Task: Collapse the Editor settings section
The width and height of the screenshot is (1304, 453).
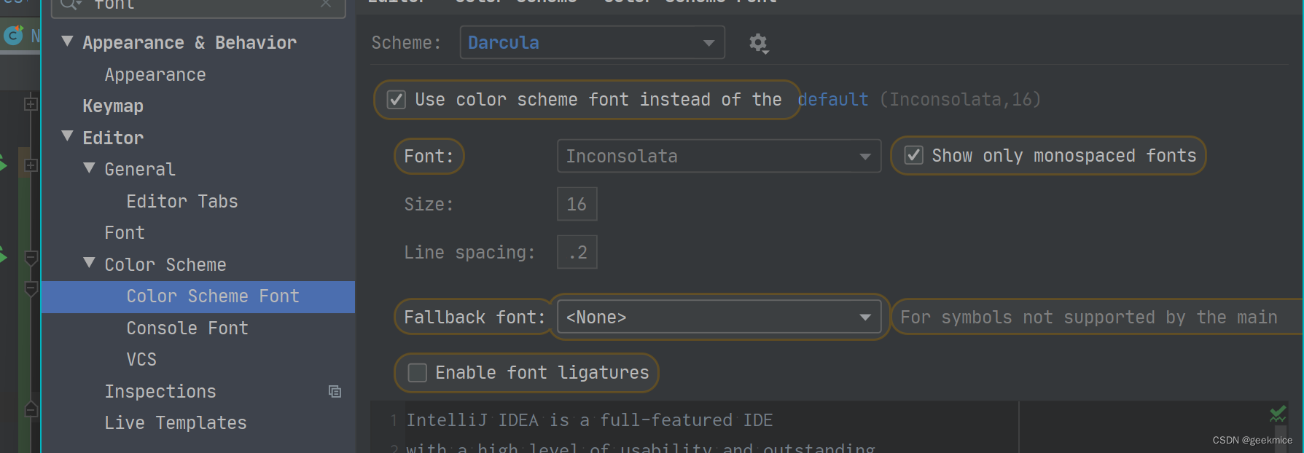Action: pos(68,136)
